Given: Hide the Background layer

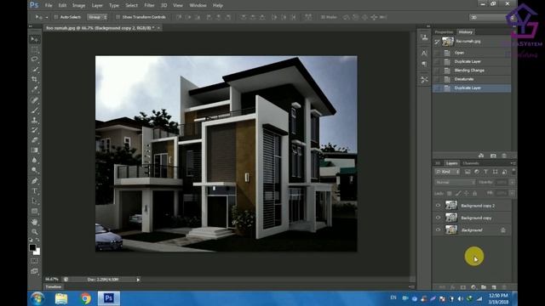Looking at the screenshot, I should point(438,229).
